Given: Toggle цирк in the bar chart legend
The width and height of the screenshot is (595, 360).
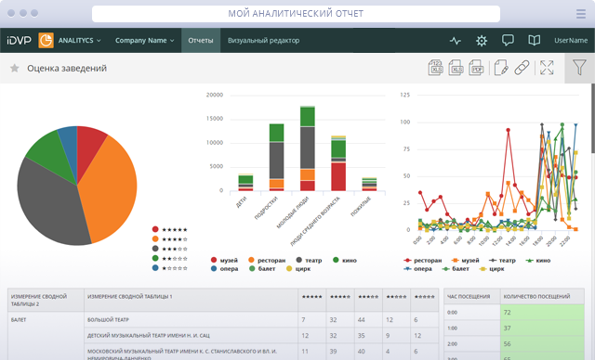Looking at the screenshot, I should 298,269.
